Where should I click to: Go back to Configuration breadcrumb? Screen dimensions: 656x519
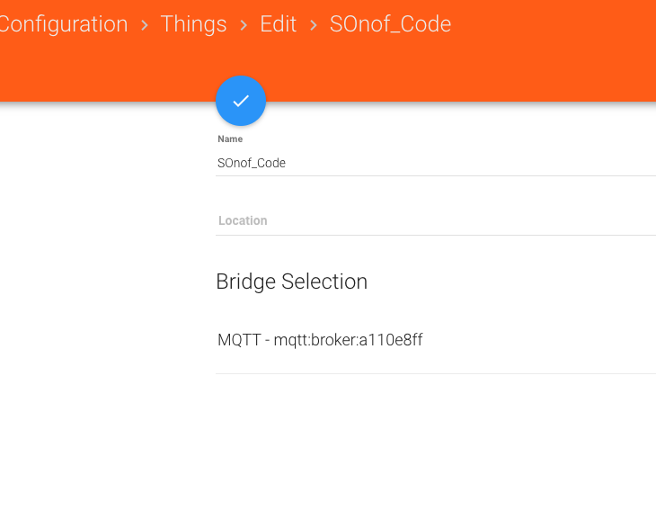pos(63,24)
